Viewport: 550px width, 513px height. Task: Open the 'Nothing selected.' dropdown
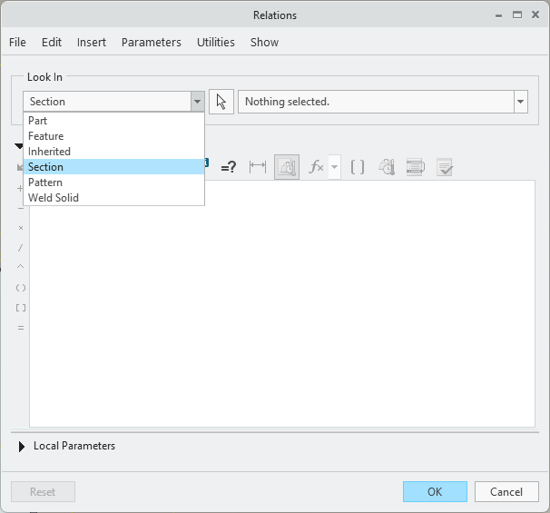pyautogui.click(x=520, y=102)
